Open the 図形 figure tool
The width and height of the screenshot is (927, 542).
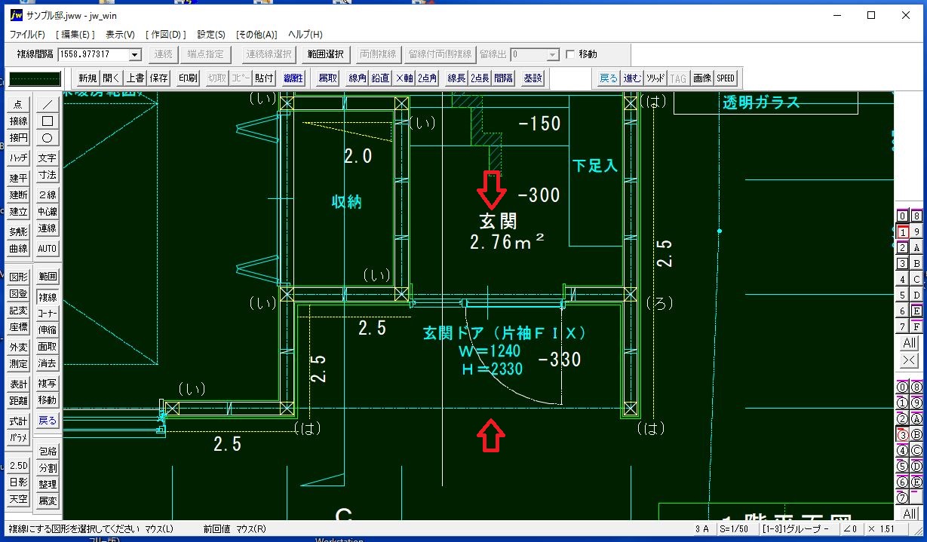pos(18,277)
